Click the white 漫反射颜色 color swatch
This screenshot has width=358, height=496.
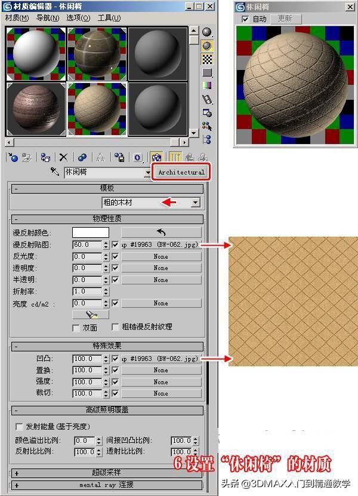(x=91, y=232)
